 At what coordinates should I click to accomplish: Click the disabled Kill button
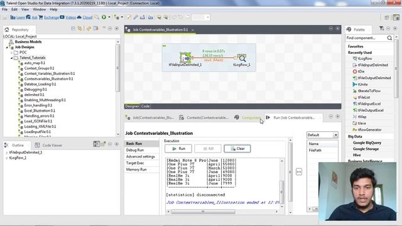tap(208, 149)
